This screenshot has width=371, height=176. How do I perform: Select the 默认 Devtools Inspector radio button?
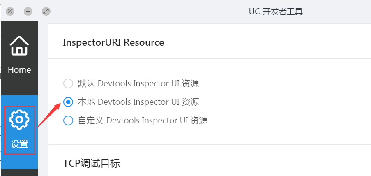pyautogui.click(x=68, y=84)
